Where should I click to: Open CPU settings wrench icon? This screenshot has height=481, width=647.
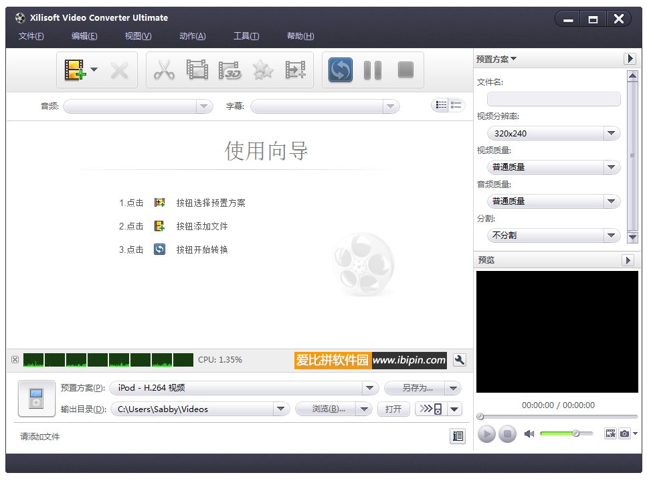click(x=459, y=360)
